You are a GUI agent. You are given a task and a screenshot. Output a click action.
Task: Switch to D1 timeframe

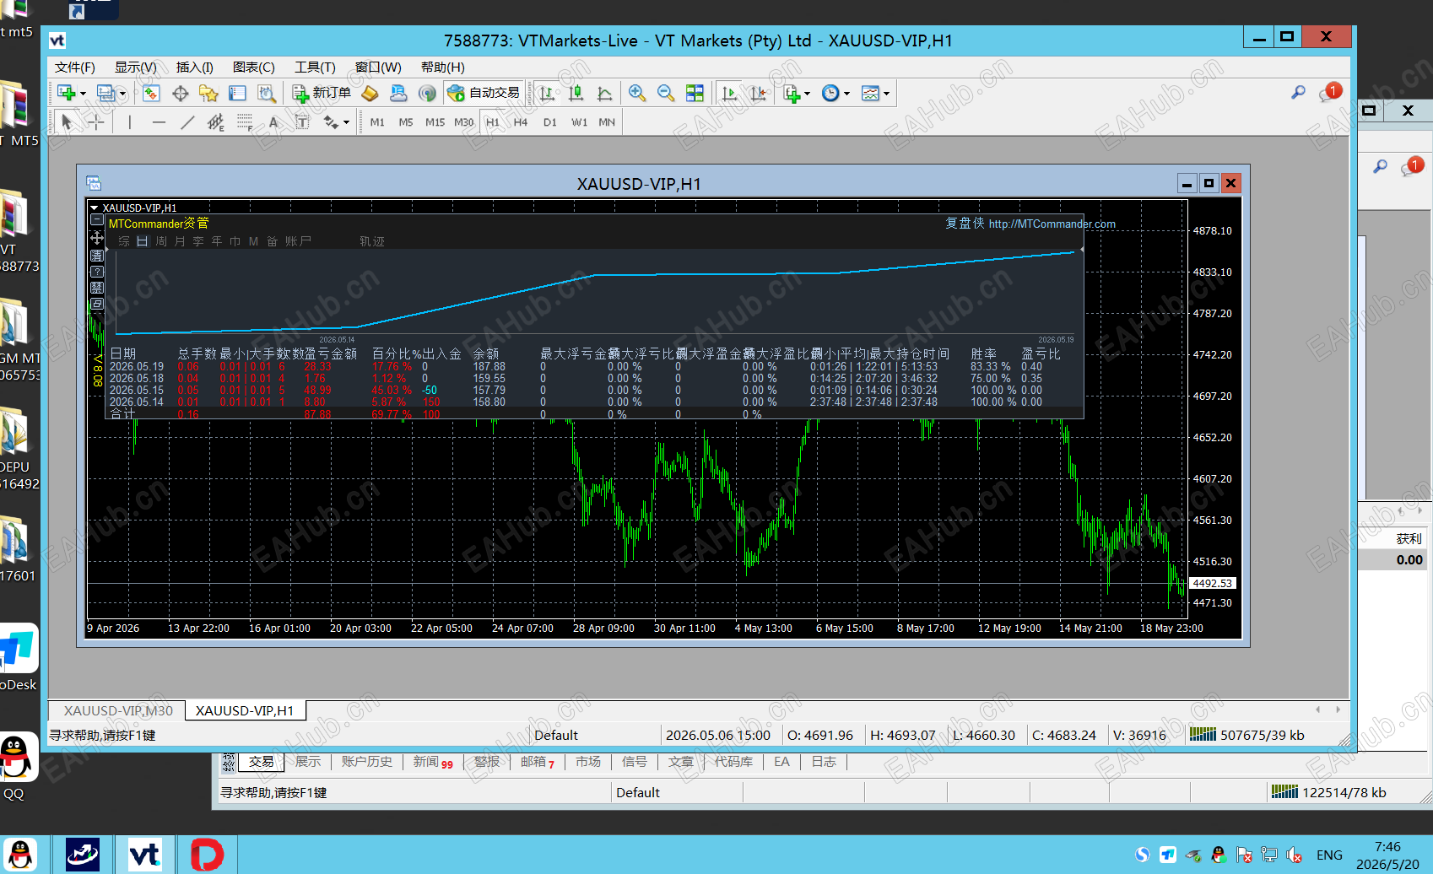pyautogui.click(x=550, y=122)
